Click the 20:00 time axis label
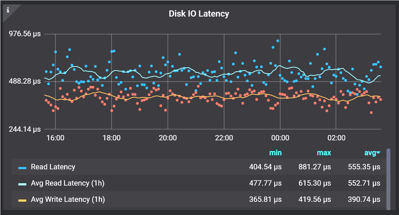 tap(168, 138)
